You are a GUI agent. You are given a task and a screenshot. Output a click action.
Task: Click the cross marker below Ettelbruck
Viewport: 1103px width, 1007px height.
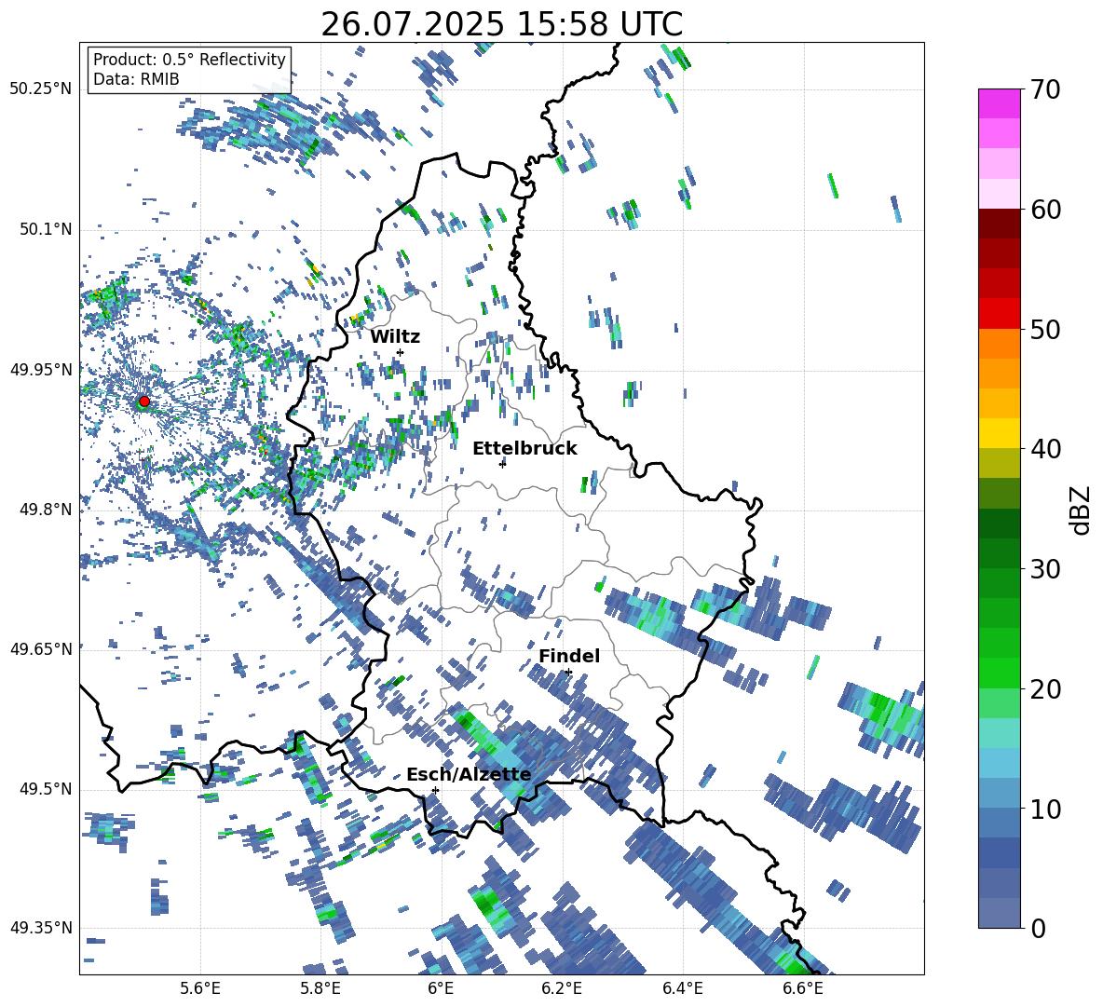[x=502, y=464]
